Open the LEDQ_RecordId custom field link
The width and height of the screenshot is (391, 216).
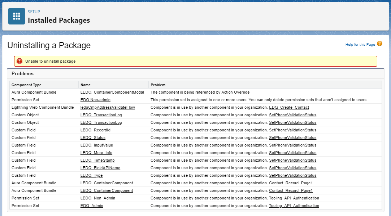[x=95, y=130]
